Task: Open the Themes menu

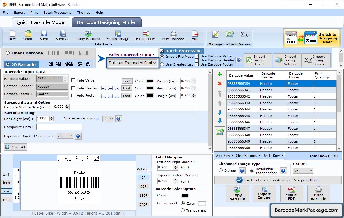Action: [84, 13]
